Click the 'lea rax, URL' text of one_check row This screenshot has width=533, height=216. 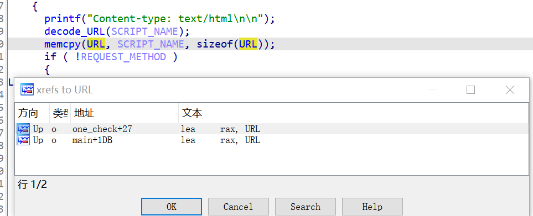coord(220,129)
